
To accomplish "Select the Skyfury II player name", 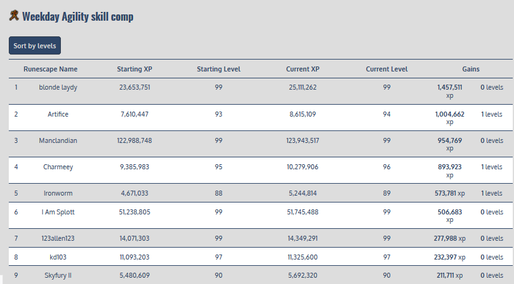I will [x=58, y=275].
